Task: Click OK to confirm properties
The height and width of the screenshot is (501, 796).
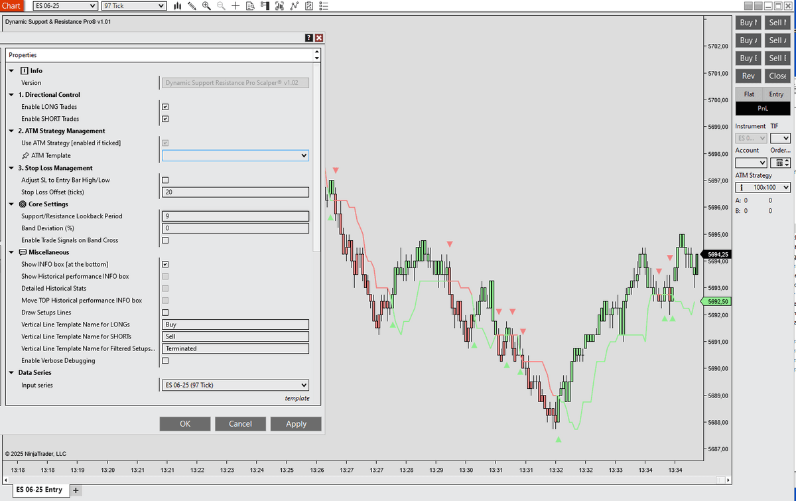Action: [x=185, y=424]
